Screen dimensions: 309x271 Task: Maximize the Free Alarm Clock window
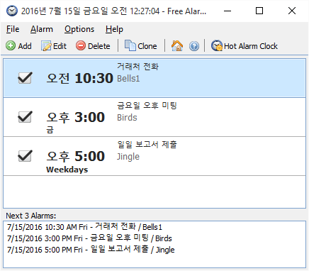pyautogui.click(x=259, y=11)
